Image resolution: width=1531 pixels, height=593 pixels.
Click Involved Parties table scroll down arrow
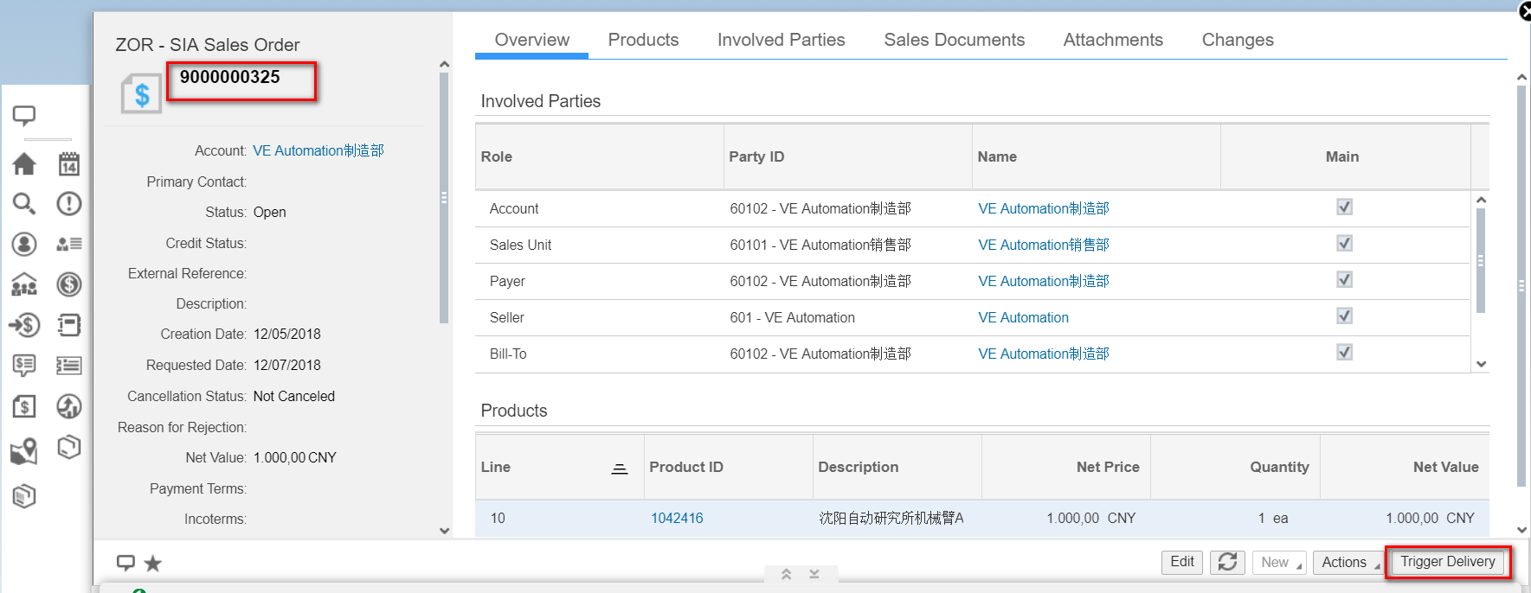1481,364
